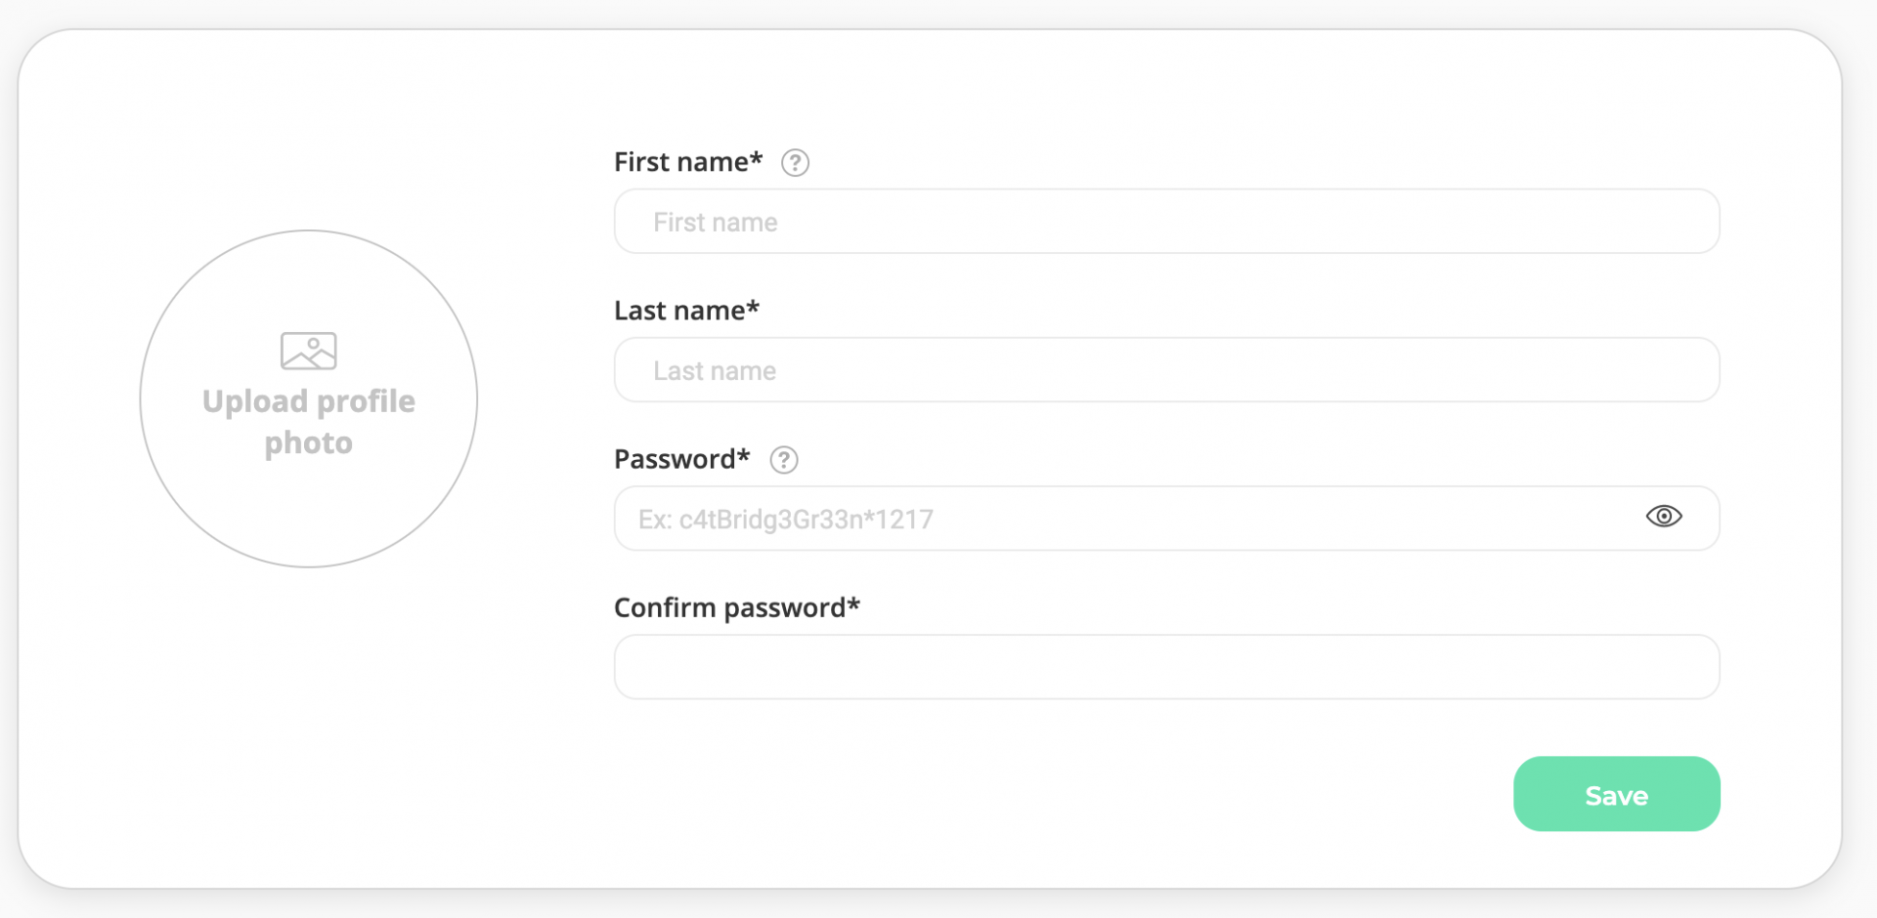The height and width of the screenshot is (918, 1877).
Task: Click the "Upload profile photo" text
Action: point(309,421)
